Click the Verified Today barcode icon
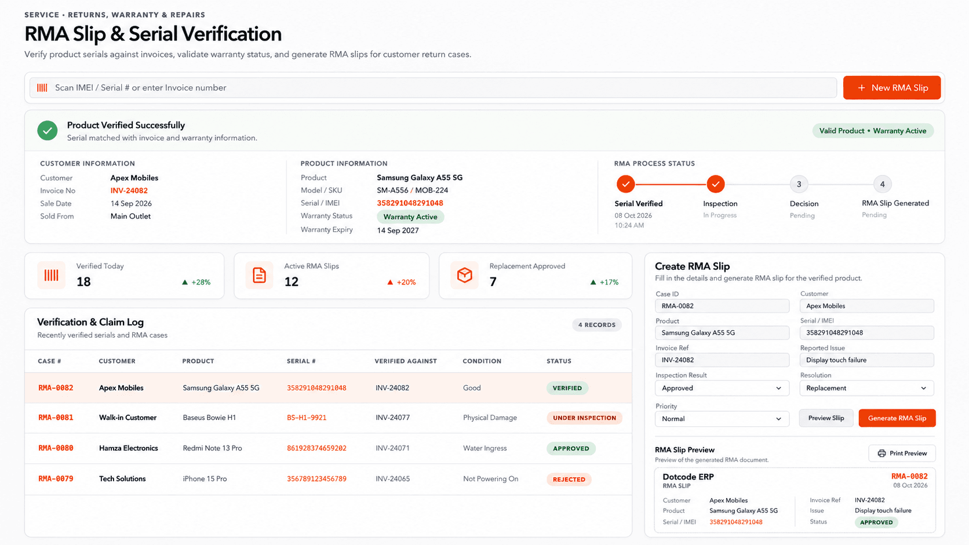 point(52,275)
